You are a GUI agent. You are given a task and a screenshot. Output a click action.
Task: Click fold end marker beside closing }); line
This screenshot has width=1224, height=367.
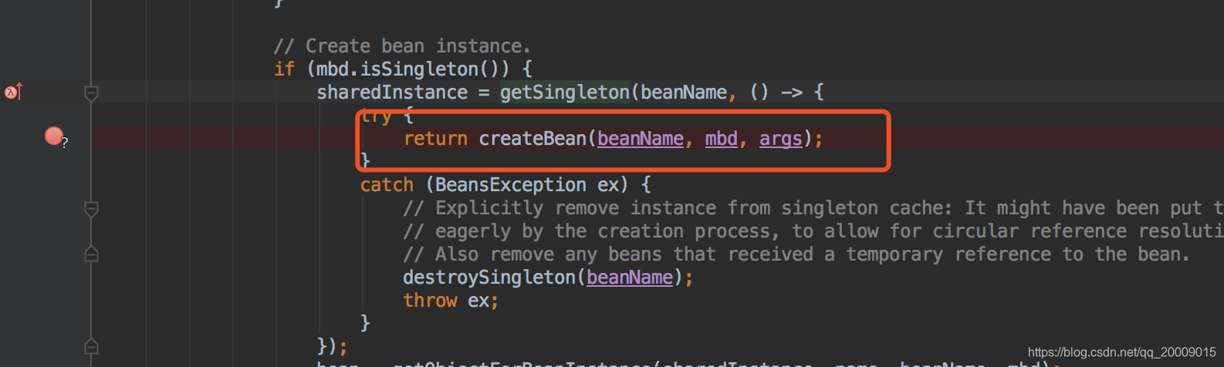click(x=91, y=346)
